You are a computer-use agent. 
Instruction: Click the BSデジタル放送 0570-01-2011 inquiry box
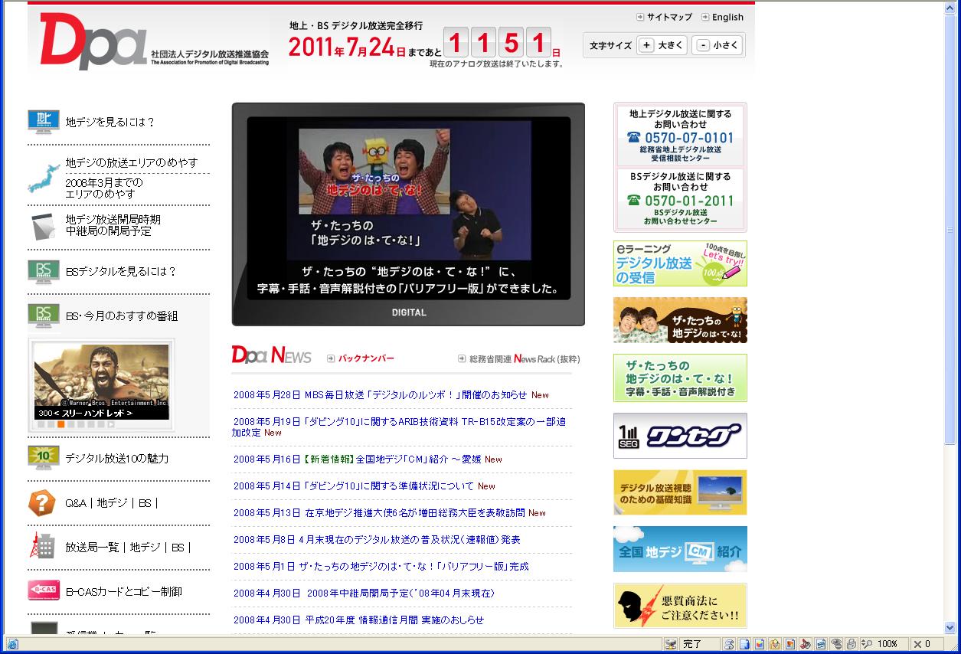680,198
